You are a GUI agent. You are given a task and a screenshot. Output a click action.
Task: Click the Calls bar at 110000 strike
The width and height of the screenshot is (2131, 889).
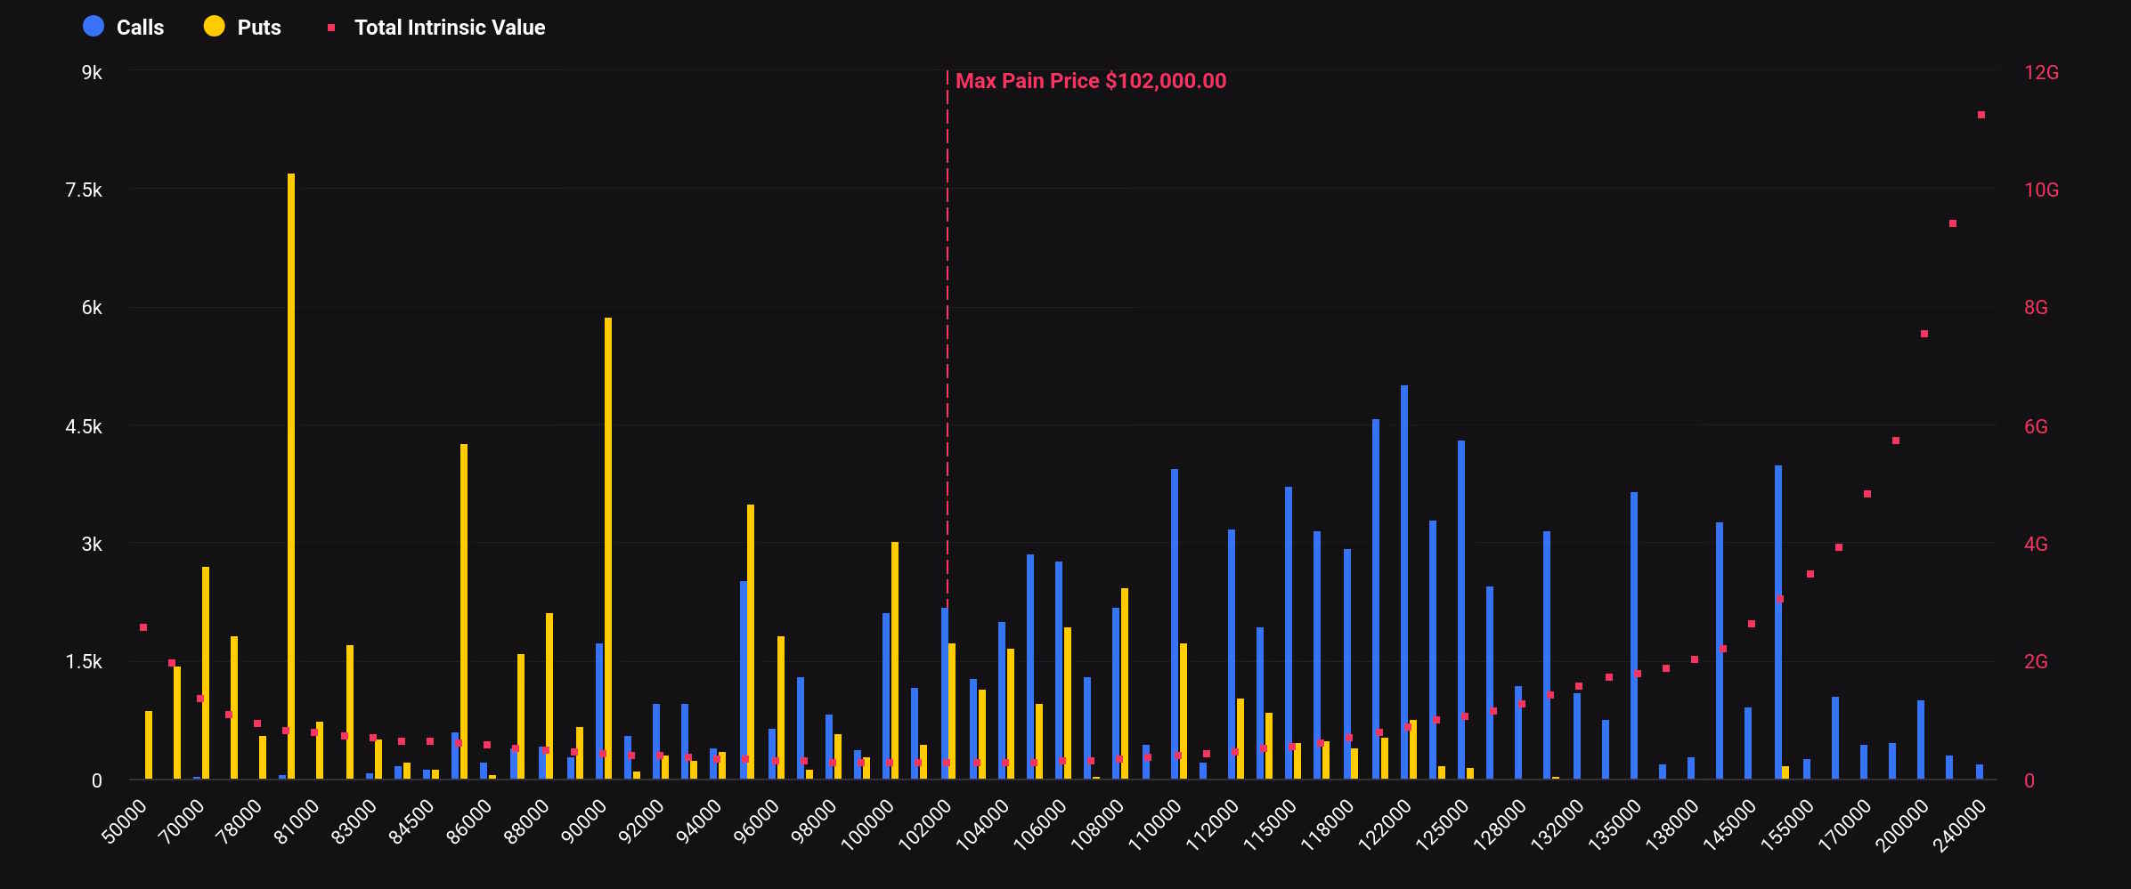point(1175,623)
